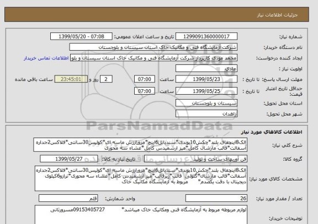This screenshot has height=224, width=318.
Task: Click the شهر محل تحویل label
Action: click(284, 114)
